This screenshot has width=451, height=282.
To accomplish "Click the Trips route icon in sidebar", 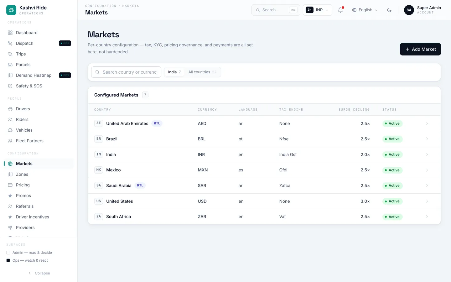I will 10,54.
